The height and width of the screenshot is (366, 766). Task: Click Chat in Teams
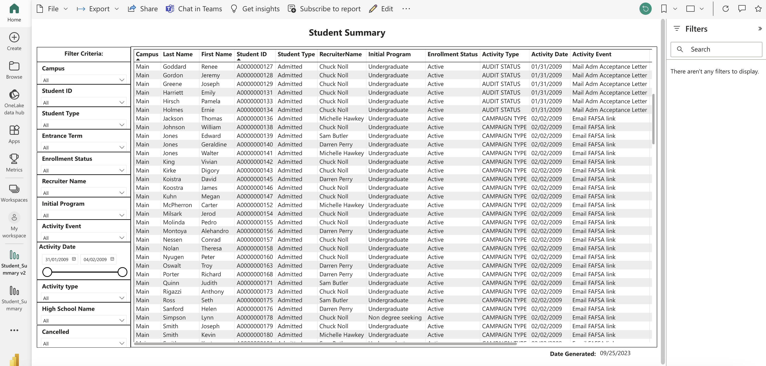[194, 9]
